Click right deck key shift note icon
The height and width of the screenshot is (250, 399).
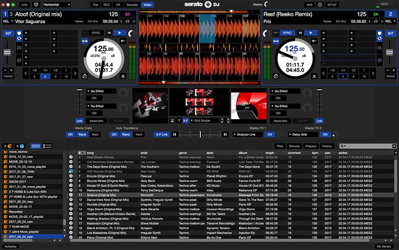pos(376,21)
